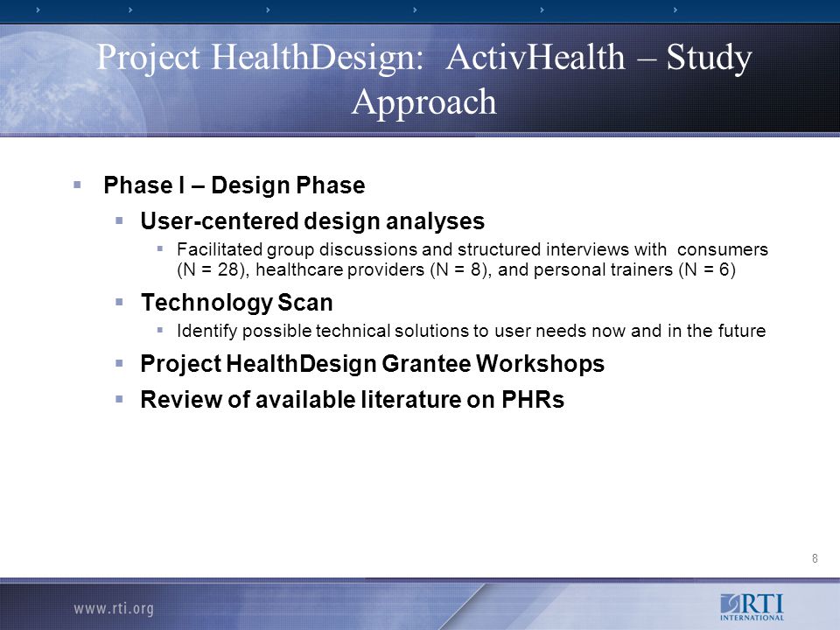Click the word 'Approach' in the title

tap(423, 101)
